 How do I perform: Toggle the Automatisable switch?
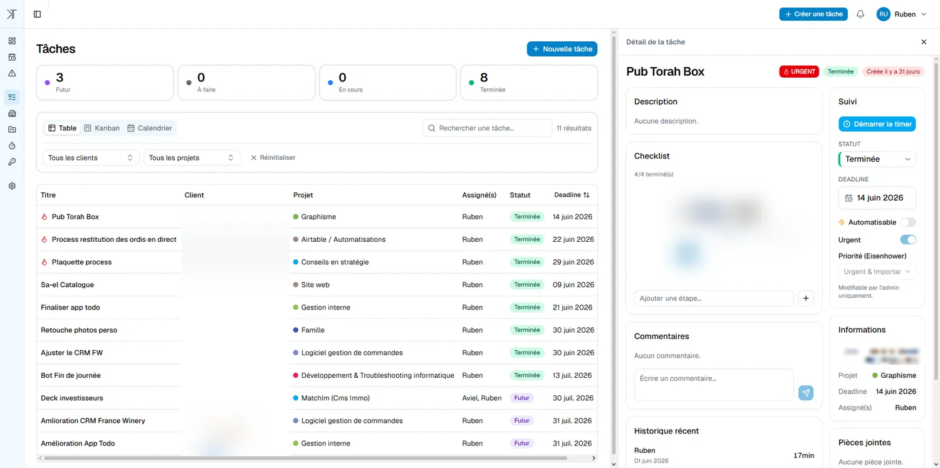908,222
